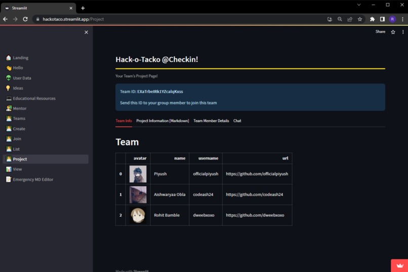Viewport: 408px width, 272px height.
Task: Click the light bulb Ideas icon
Action: pos(8,88)
